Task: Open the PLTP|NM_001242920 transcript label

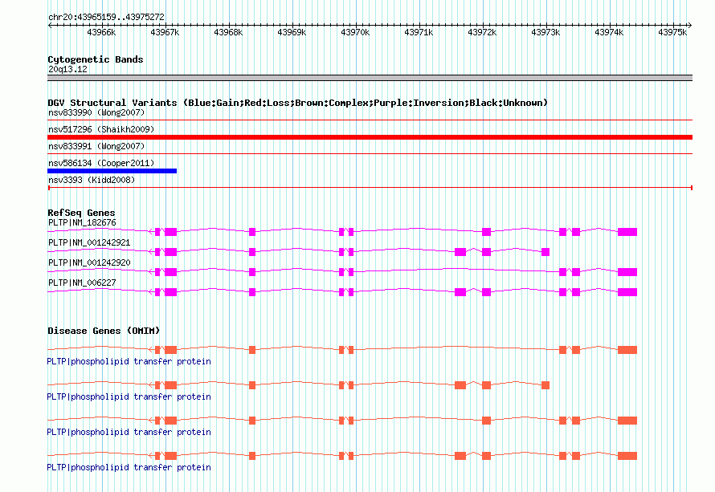Action: (89, 263)
